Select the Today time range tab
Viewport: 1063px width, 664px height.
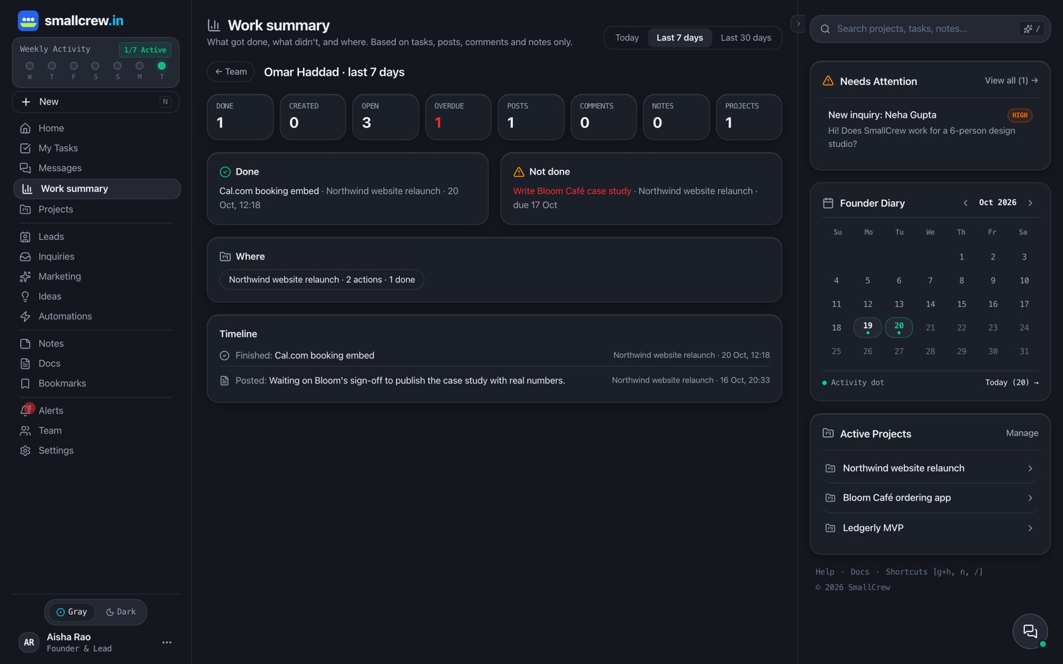(627, 38)
